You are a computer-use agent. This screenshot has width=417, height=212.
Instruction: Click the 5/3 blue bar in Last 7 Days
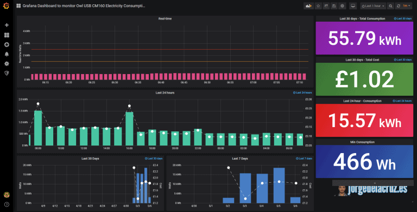tap(245, 188)
